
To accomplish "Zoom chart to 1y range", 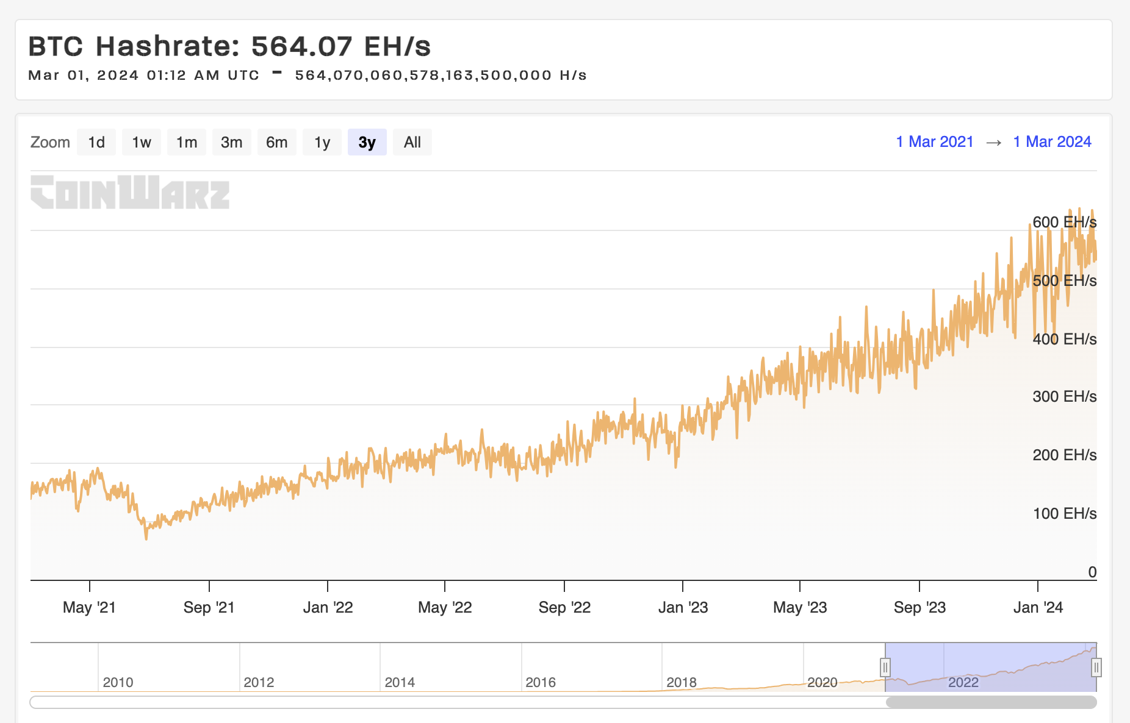I will click(x=322, y=142).
